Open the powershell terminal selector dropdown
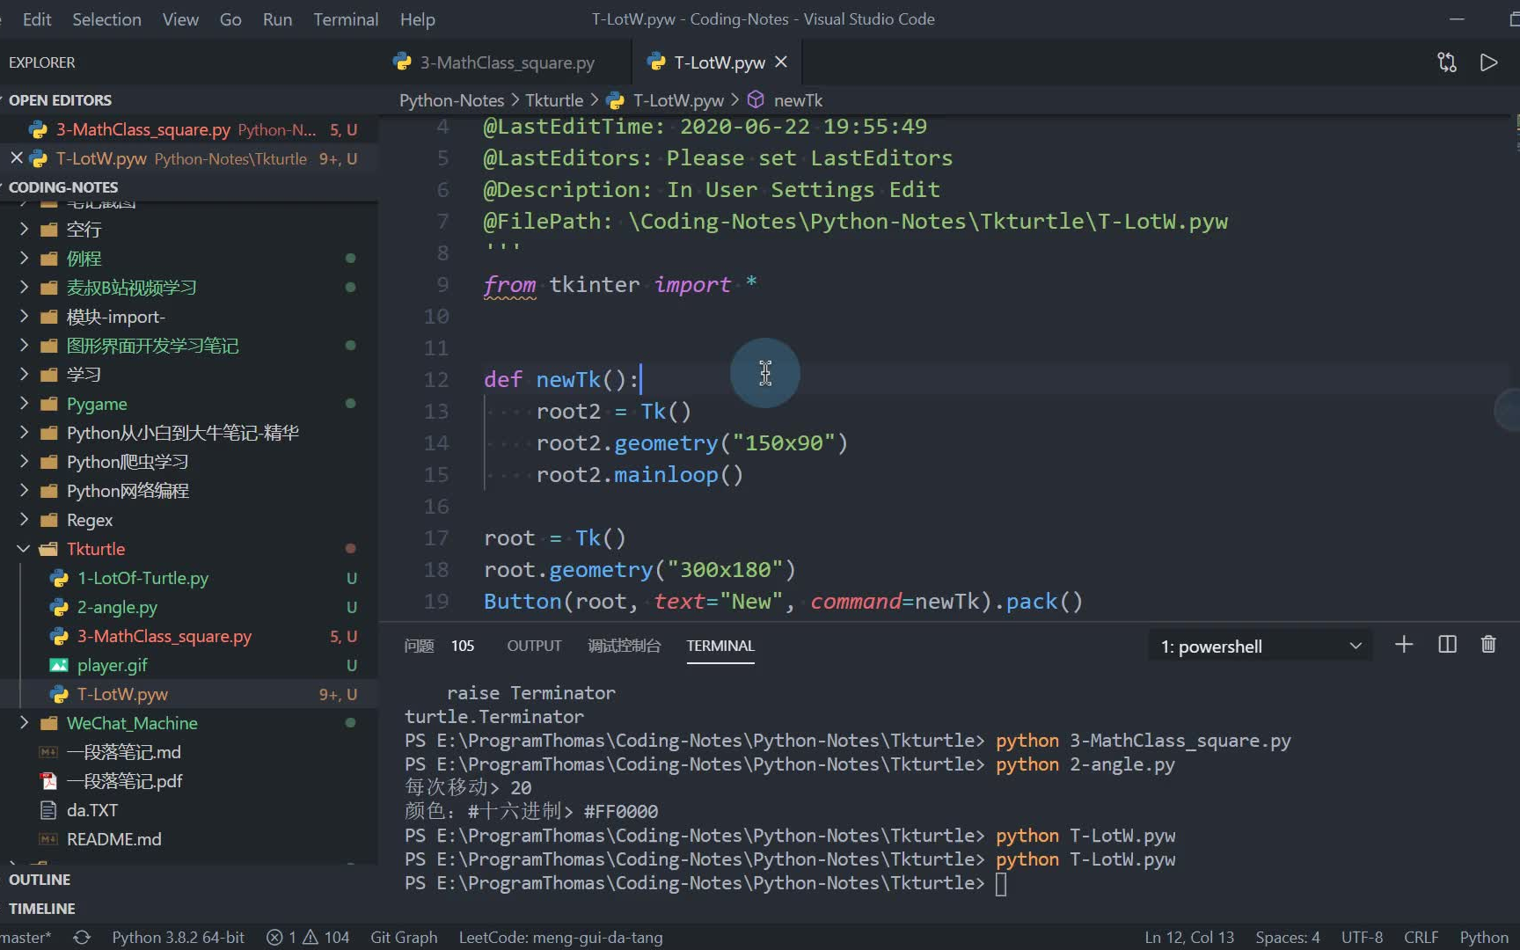1520x950 pixels. 1261,647
